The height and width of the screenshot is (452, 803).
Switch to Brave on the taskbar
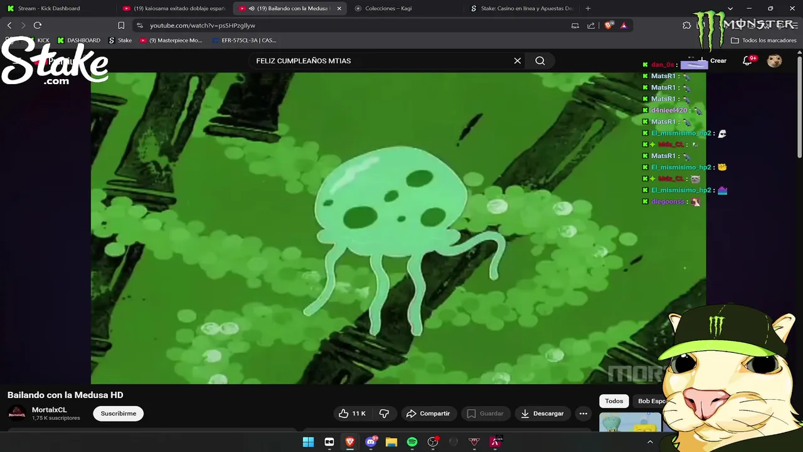349,442
